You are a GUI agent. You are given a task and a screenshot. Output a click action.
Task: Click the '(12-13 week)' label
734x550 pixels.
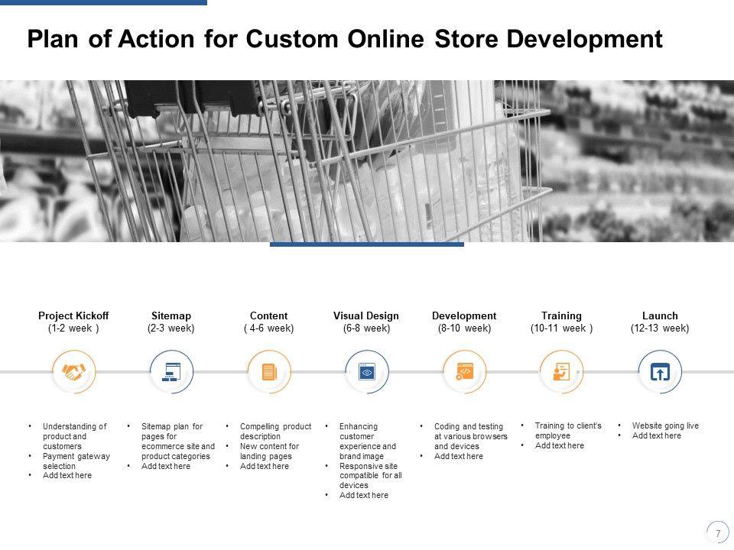point(660,328)
